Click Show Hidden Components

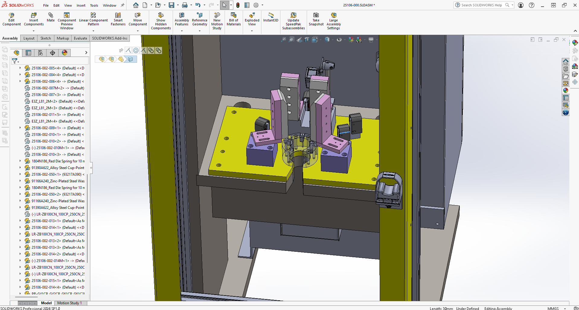point(161,21)
